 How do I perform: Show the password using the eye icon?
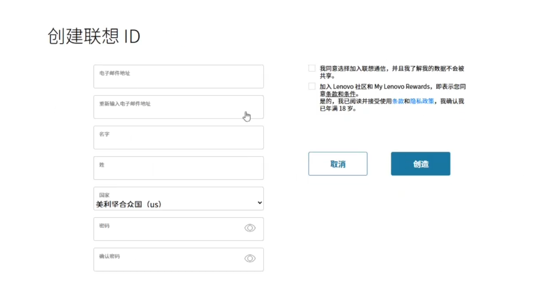coord(250,228)
